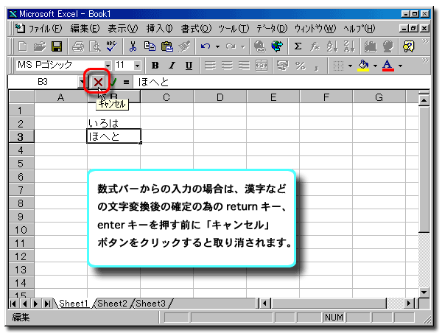Open the 挿入(I) menu
The image size is (442, 336).
160,29
